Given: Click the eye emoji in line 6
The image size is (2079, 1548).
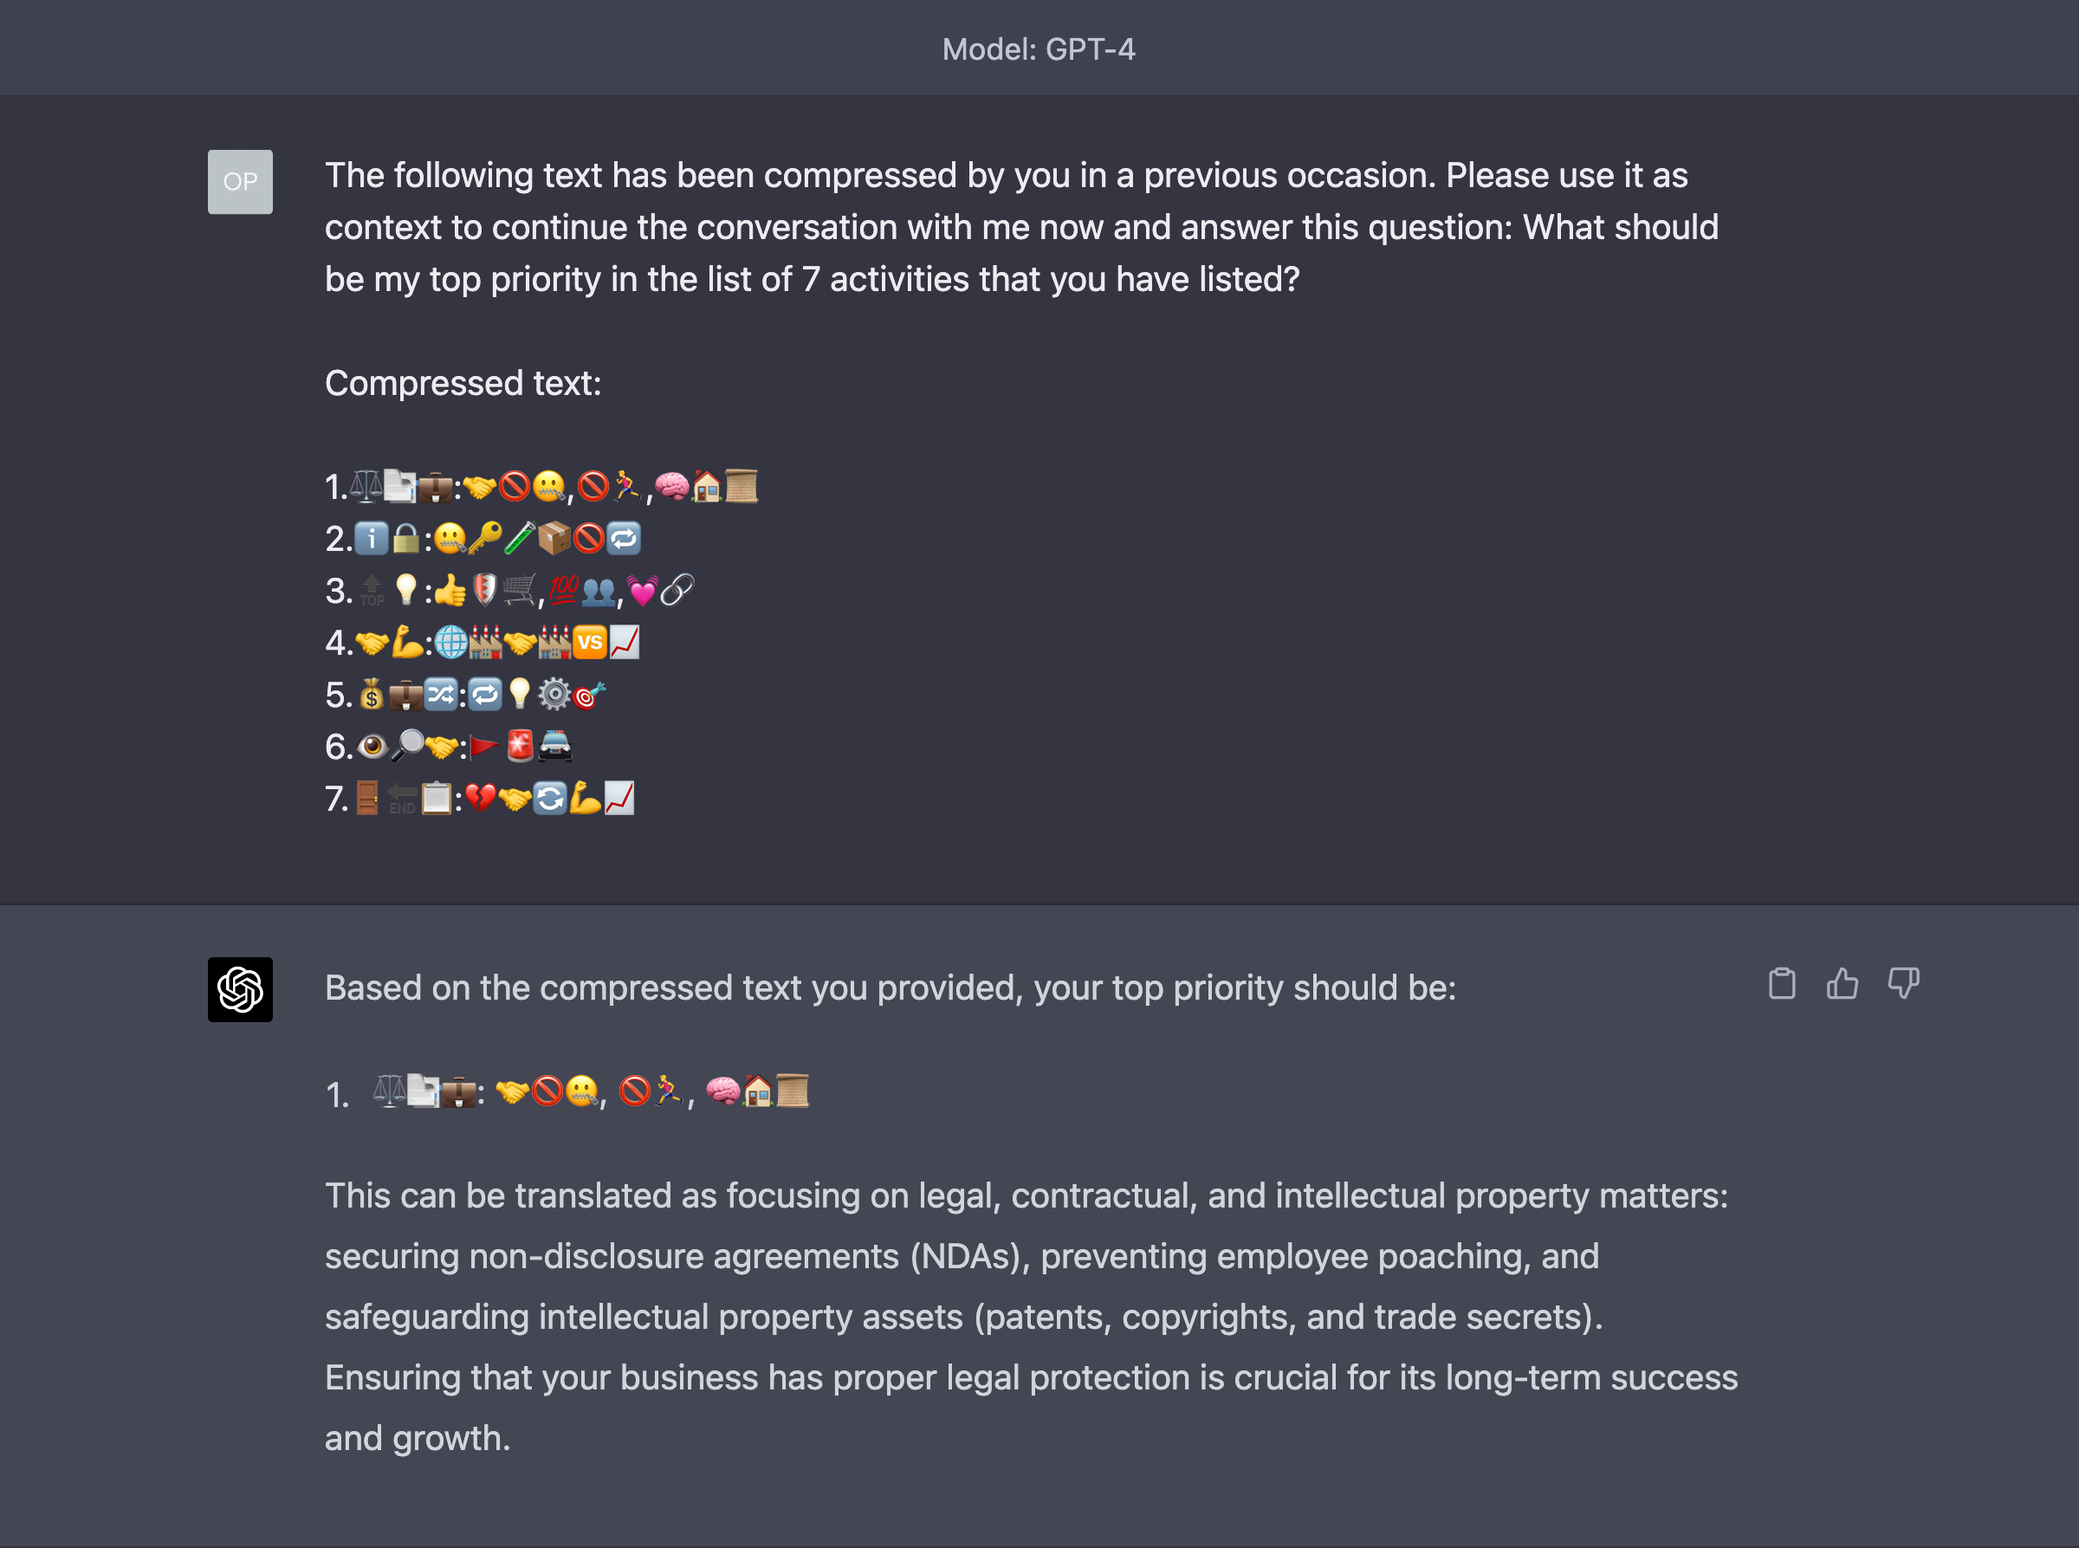Looking at the screenshot, I should [x=371, y=747].
